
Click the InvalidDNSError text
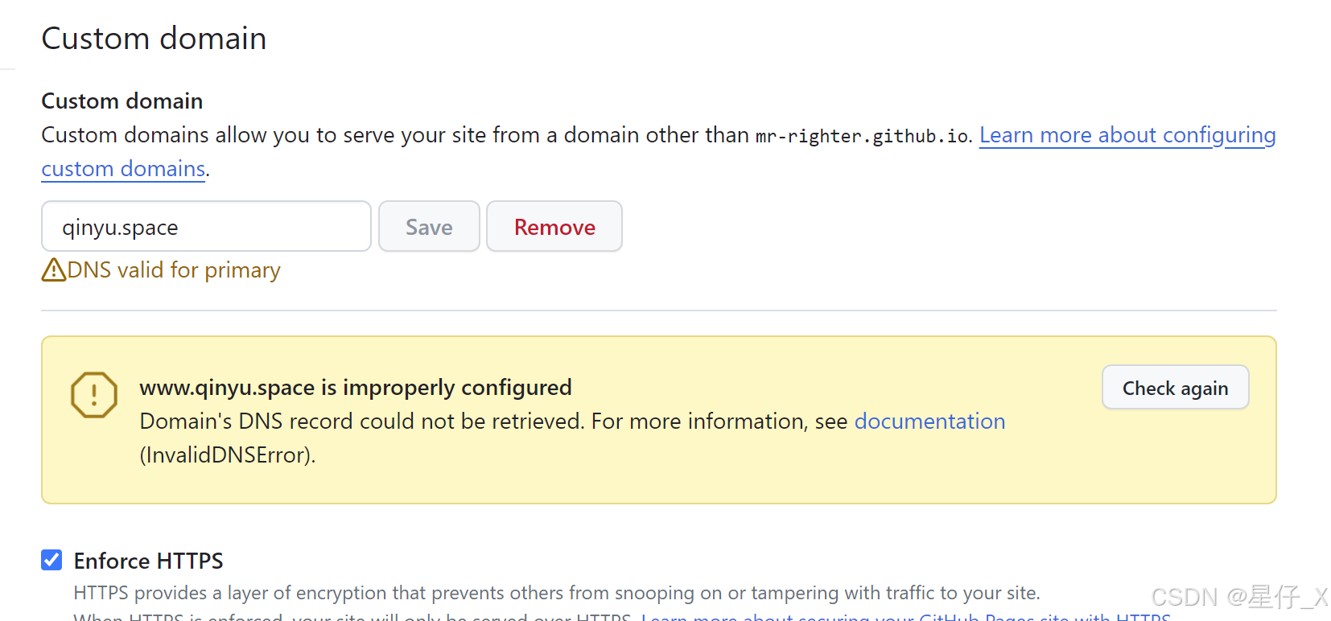227,455
